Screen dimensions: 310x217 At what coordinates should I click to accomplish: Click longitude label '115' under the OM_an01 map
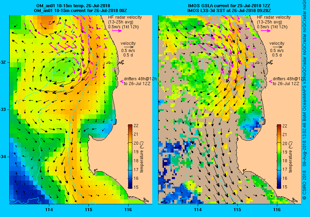click(89, 210)
